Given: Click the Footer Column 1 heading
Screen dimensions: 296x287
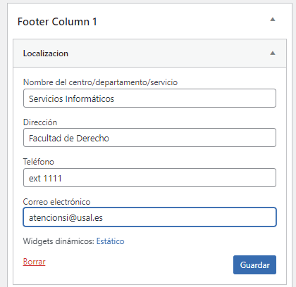Looking at the screenshot, I should [x=57, y=22].
